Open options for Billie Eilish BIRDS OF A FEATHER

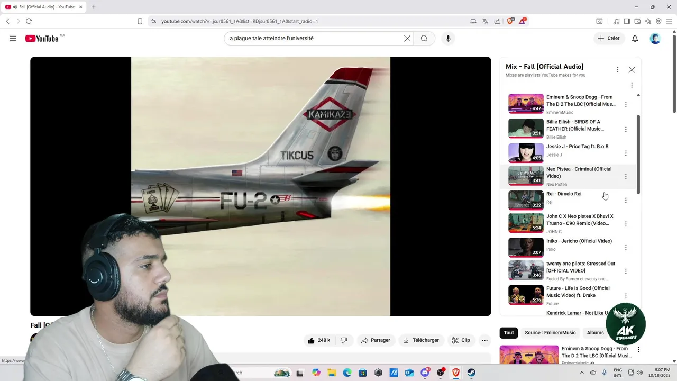[x=626, y=129]
